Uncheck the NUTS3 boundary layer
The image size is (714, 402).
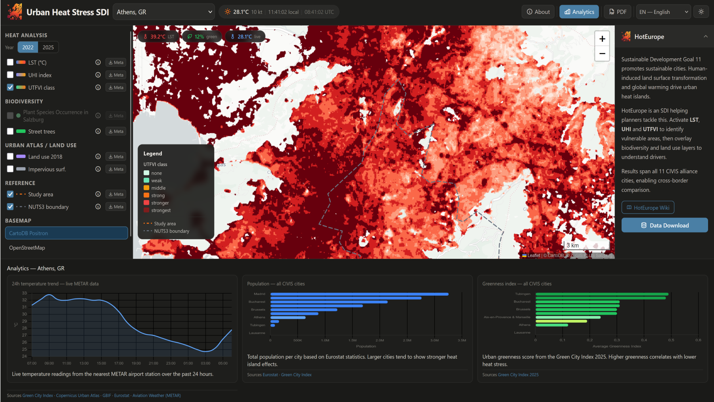click(x=10, y=207)
